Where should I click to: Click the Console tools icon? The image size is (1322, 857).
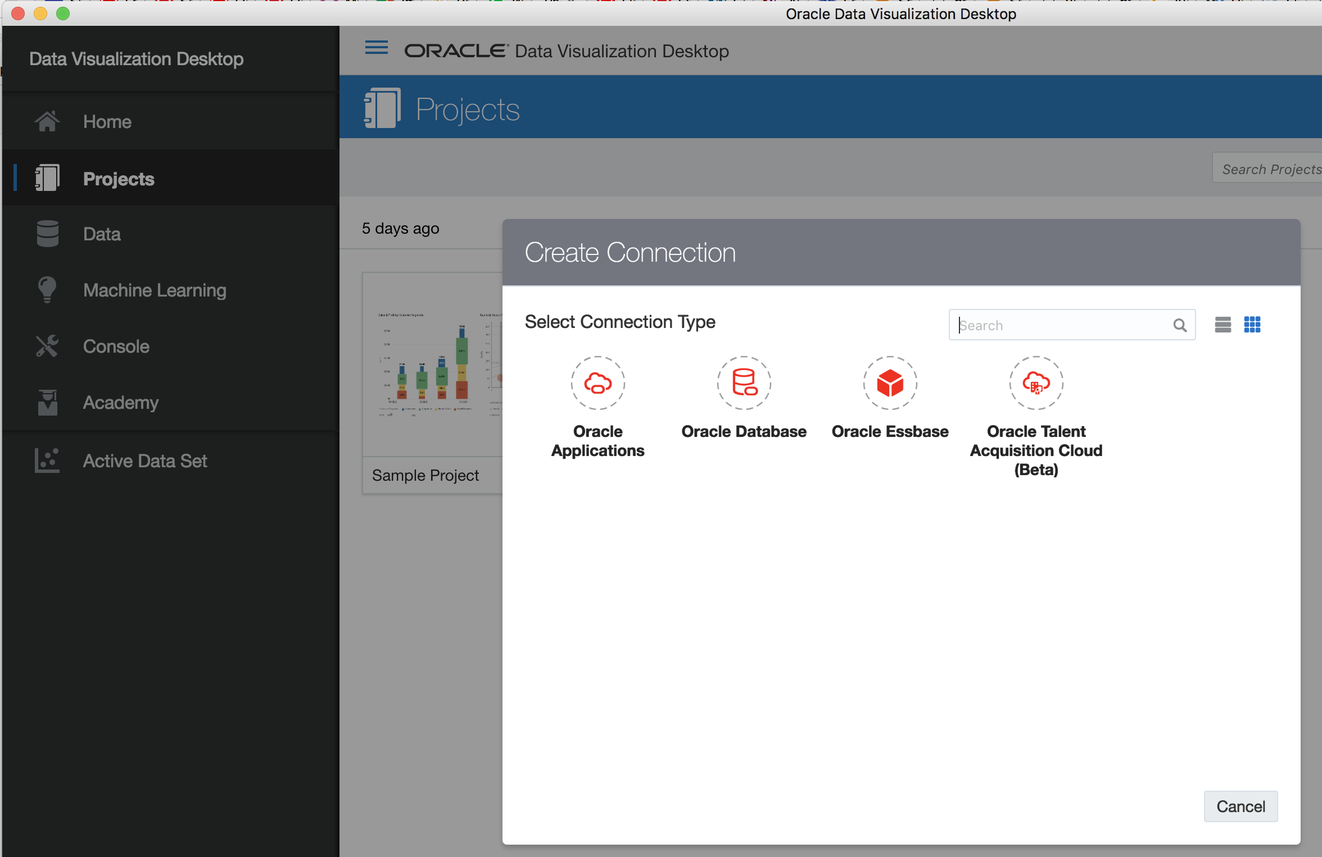(x=47, y=346)
